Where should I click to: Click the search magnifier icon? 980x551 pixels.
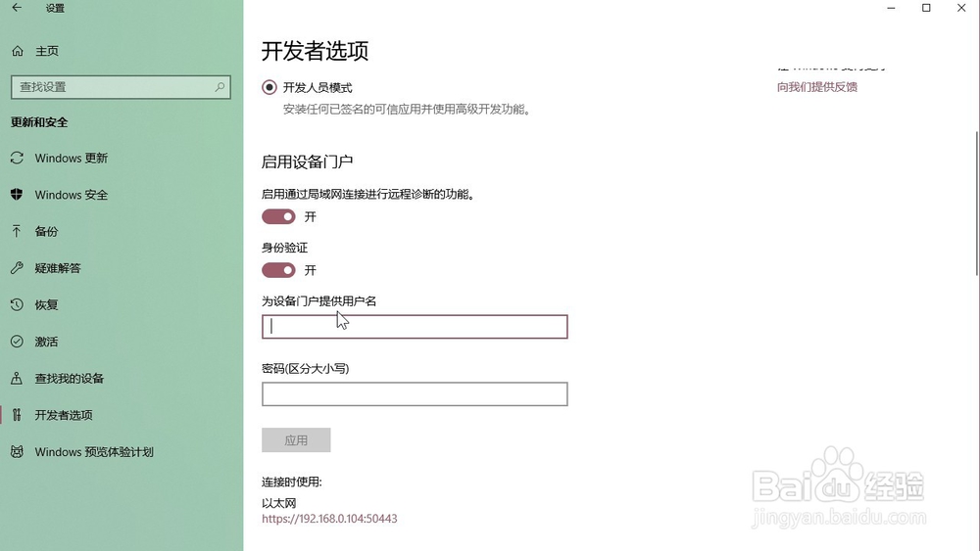click(x=220, y=87)
